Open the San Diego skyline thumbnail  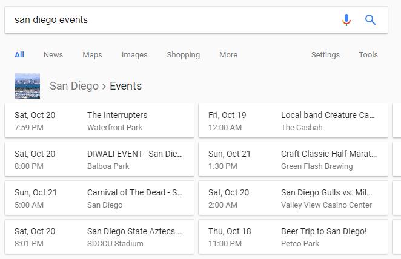coord(27,86)
